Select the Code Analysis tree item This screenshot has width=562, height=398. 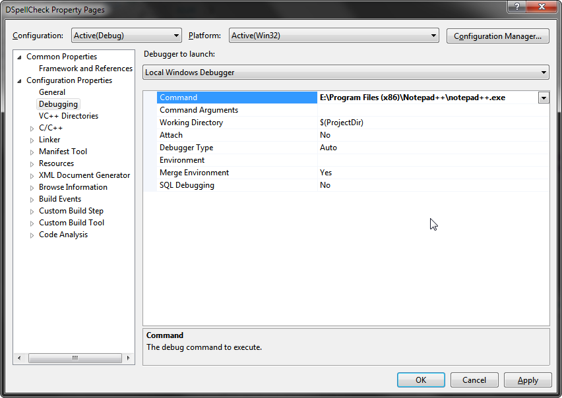click(x=63, y=235)
